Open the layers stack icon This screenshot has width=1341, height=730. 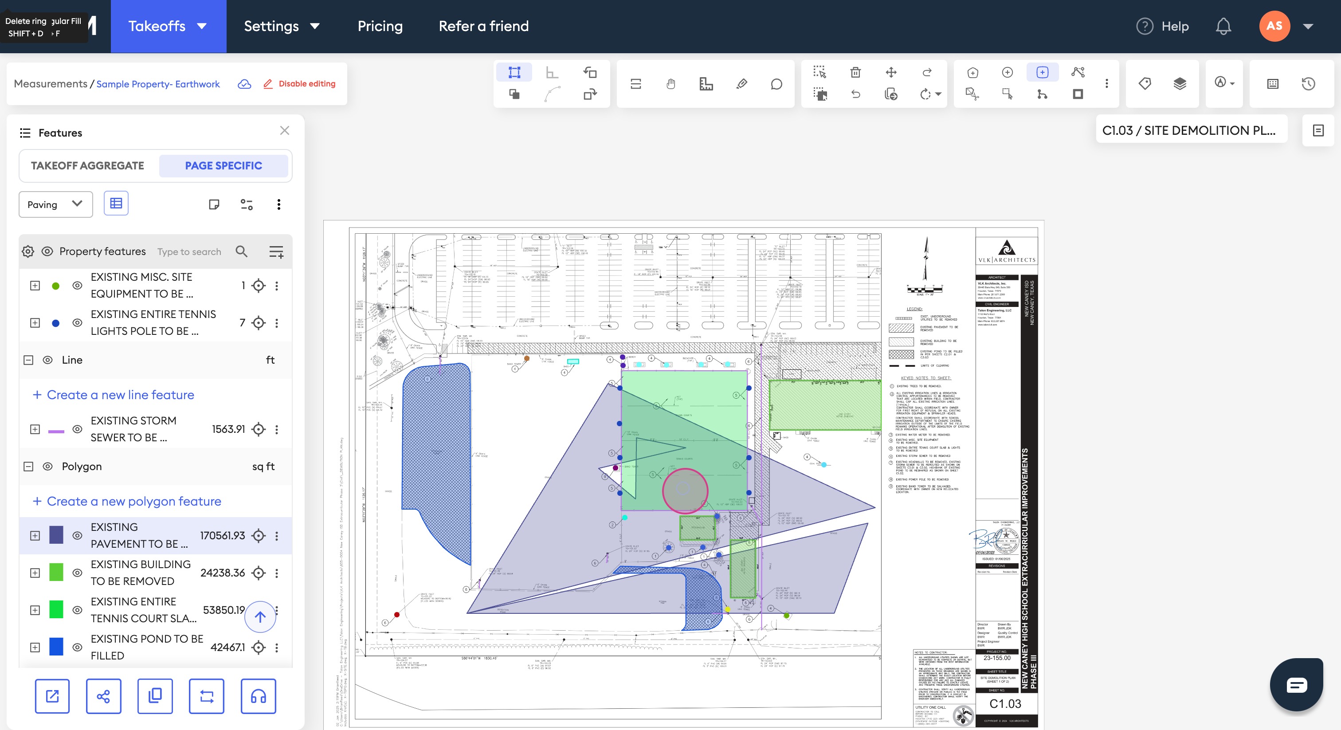1180,83
